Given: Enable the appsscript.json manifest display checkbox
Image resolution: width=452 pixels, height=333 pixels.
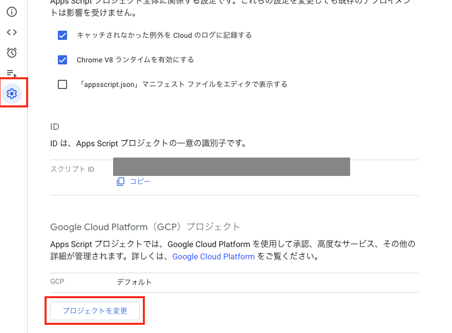Looking at the screenshot, I should tap(62, 84).
